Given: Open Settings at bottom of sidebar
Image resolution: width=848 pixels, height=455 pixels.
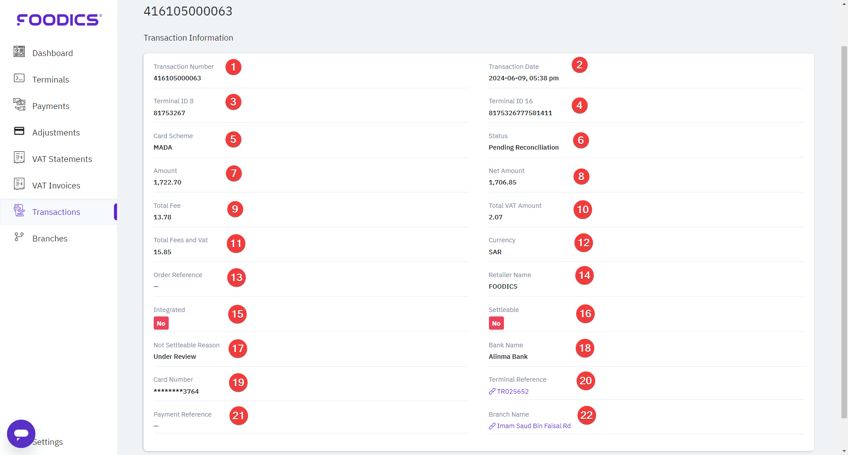Looking at the screenshot, I should [48, 442].
